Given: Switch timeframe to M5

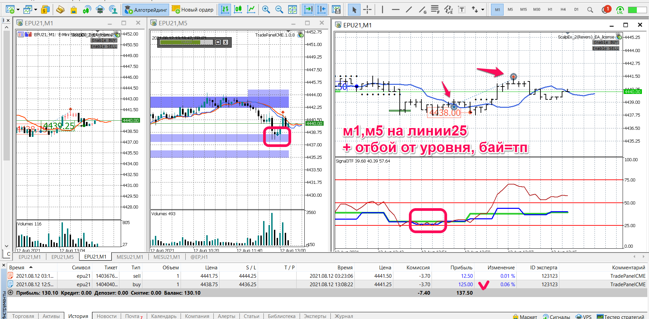Looking at the screenshot, I should [x=510, y=10].
